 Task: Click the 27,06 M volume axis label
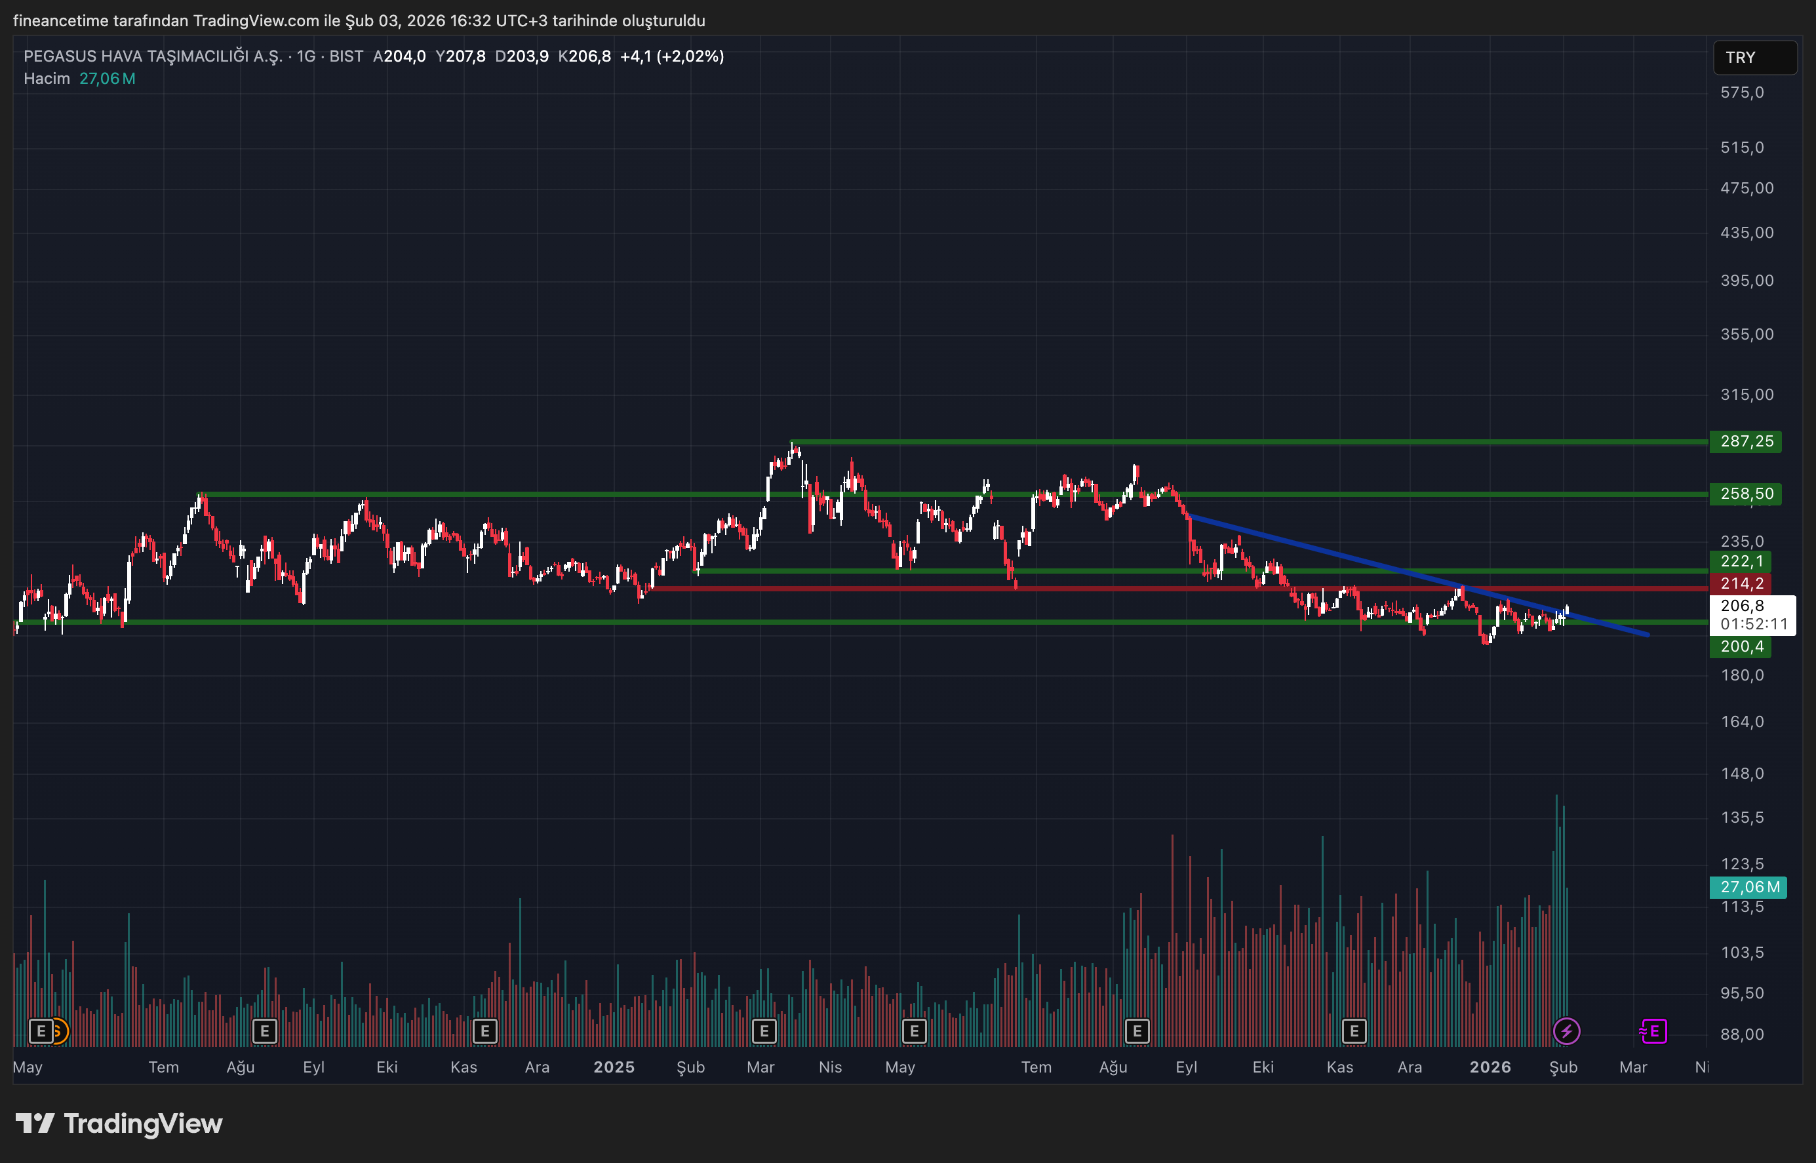[x=1747, y=888]
